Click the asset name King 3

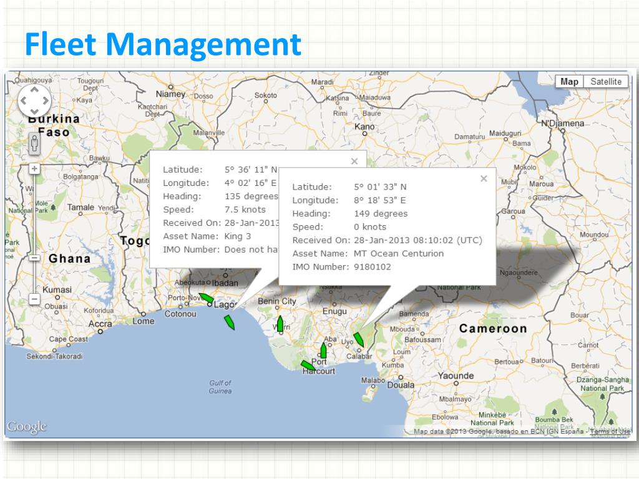(238, 236)
